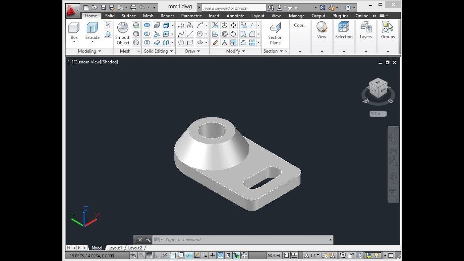
Task: Open the annotation scale 1:1 dropdown
Action: click(x=312, y=255)
